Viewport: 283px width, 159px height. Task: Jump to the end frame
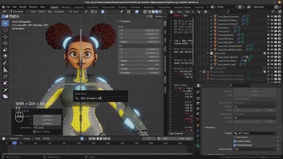(x=109, y=139)
